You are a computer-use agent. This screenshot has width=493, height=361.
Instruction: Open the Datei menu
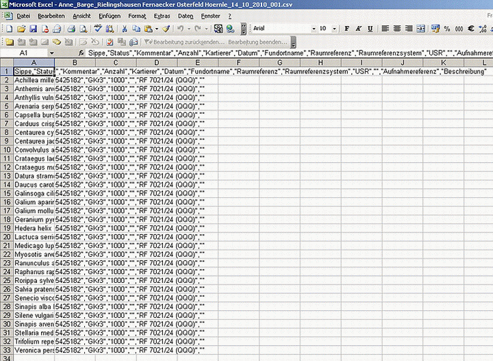23,16
